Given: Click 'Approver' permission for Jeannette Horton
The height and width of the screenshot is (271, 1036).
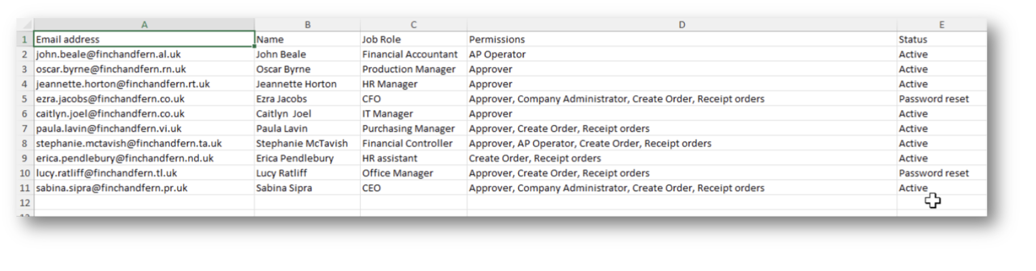Looking at the screenshot, I should point(681,84).
